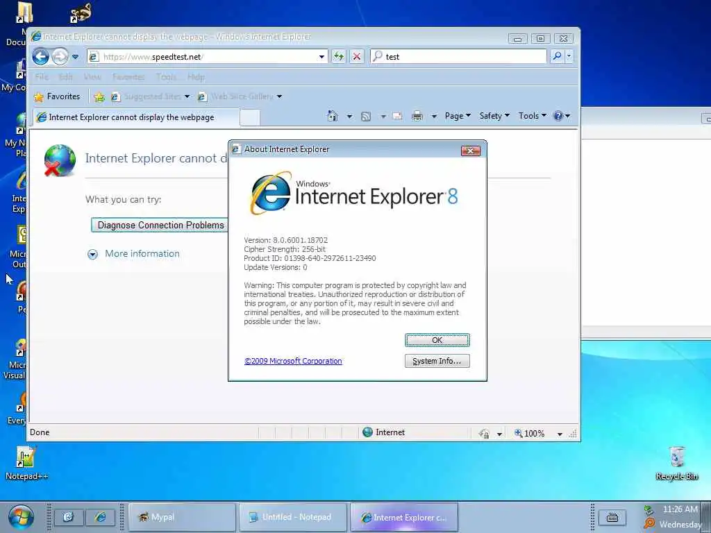Click the Refresh page icon
Viewport: 711px width, 533px height.
pyautogui.click(x=338, y=57)
